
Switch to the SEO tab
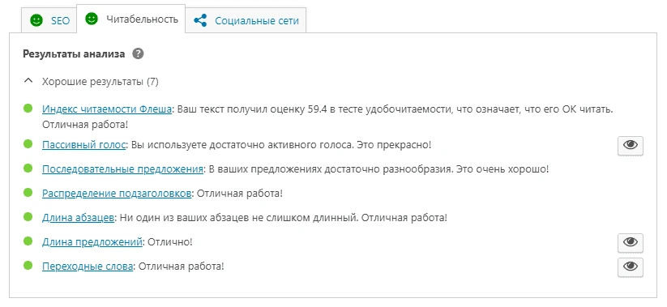coord(49,20)
